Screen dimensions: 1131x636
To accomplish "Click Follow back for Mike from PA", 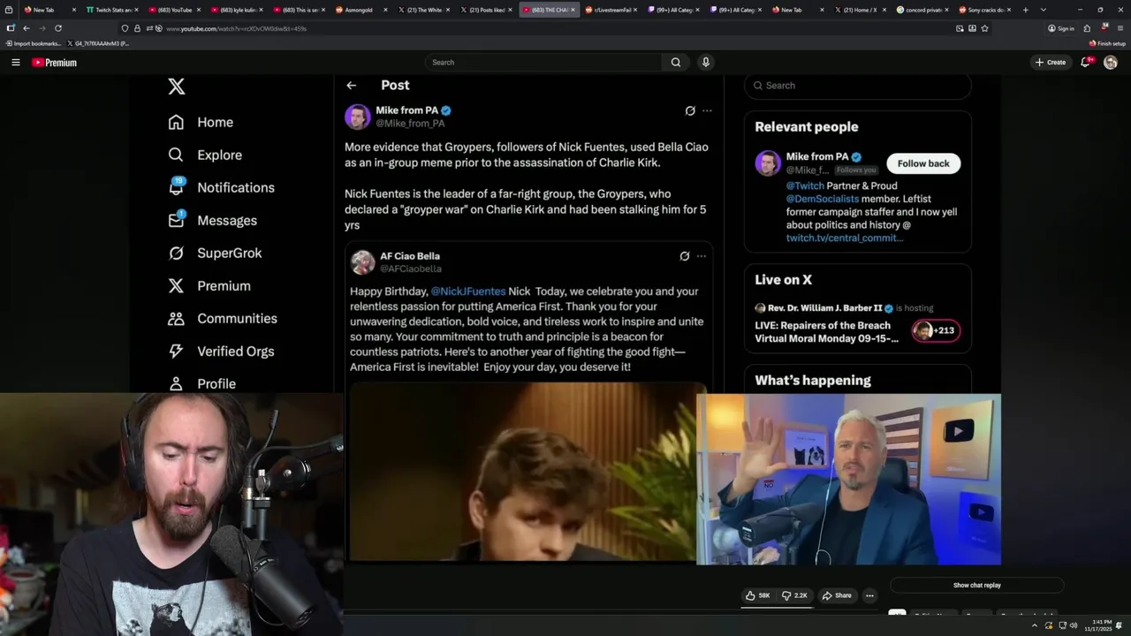I will tap(923, 163).
